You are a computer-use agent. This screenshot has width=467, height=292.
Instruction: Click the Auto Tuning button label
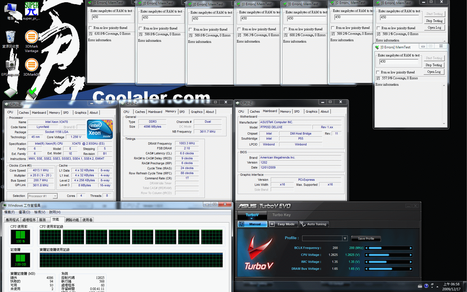click(317, 224)
